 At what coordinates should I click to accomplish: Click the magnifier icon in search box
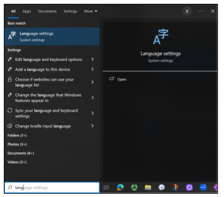(x=10, y=187)
